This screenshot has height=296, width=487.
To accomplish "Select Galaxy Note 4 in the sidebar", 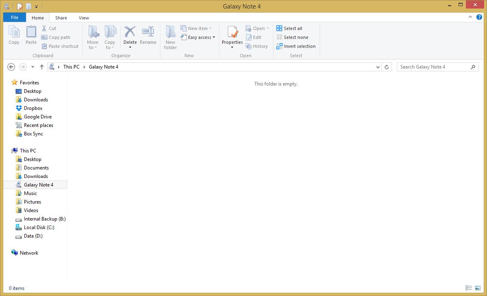I will (35, 185).
